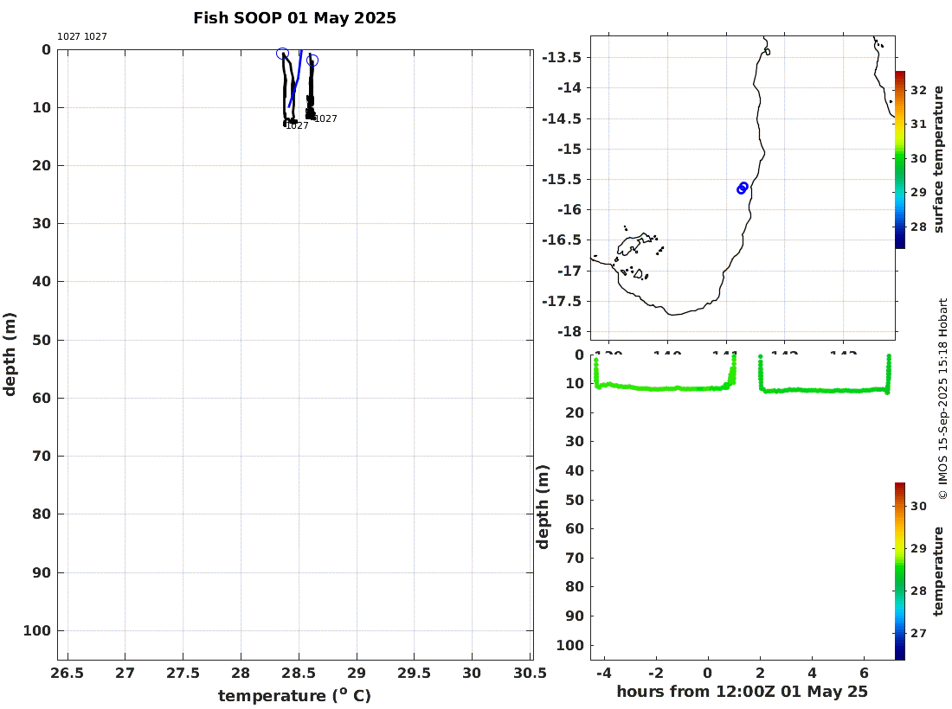952x709 pixels.
Task: Click the 'Fish SOOP 01 May 2025' title
Action: (x=294, y=18)
